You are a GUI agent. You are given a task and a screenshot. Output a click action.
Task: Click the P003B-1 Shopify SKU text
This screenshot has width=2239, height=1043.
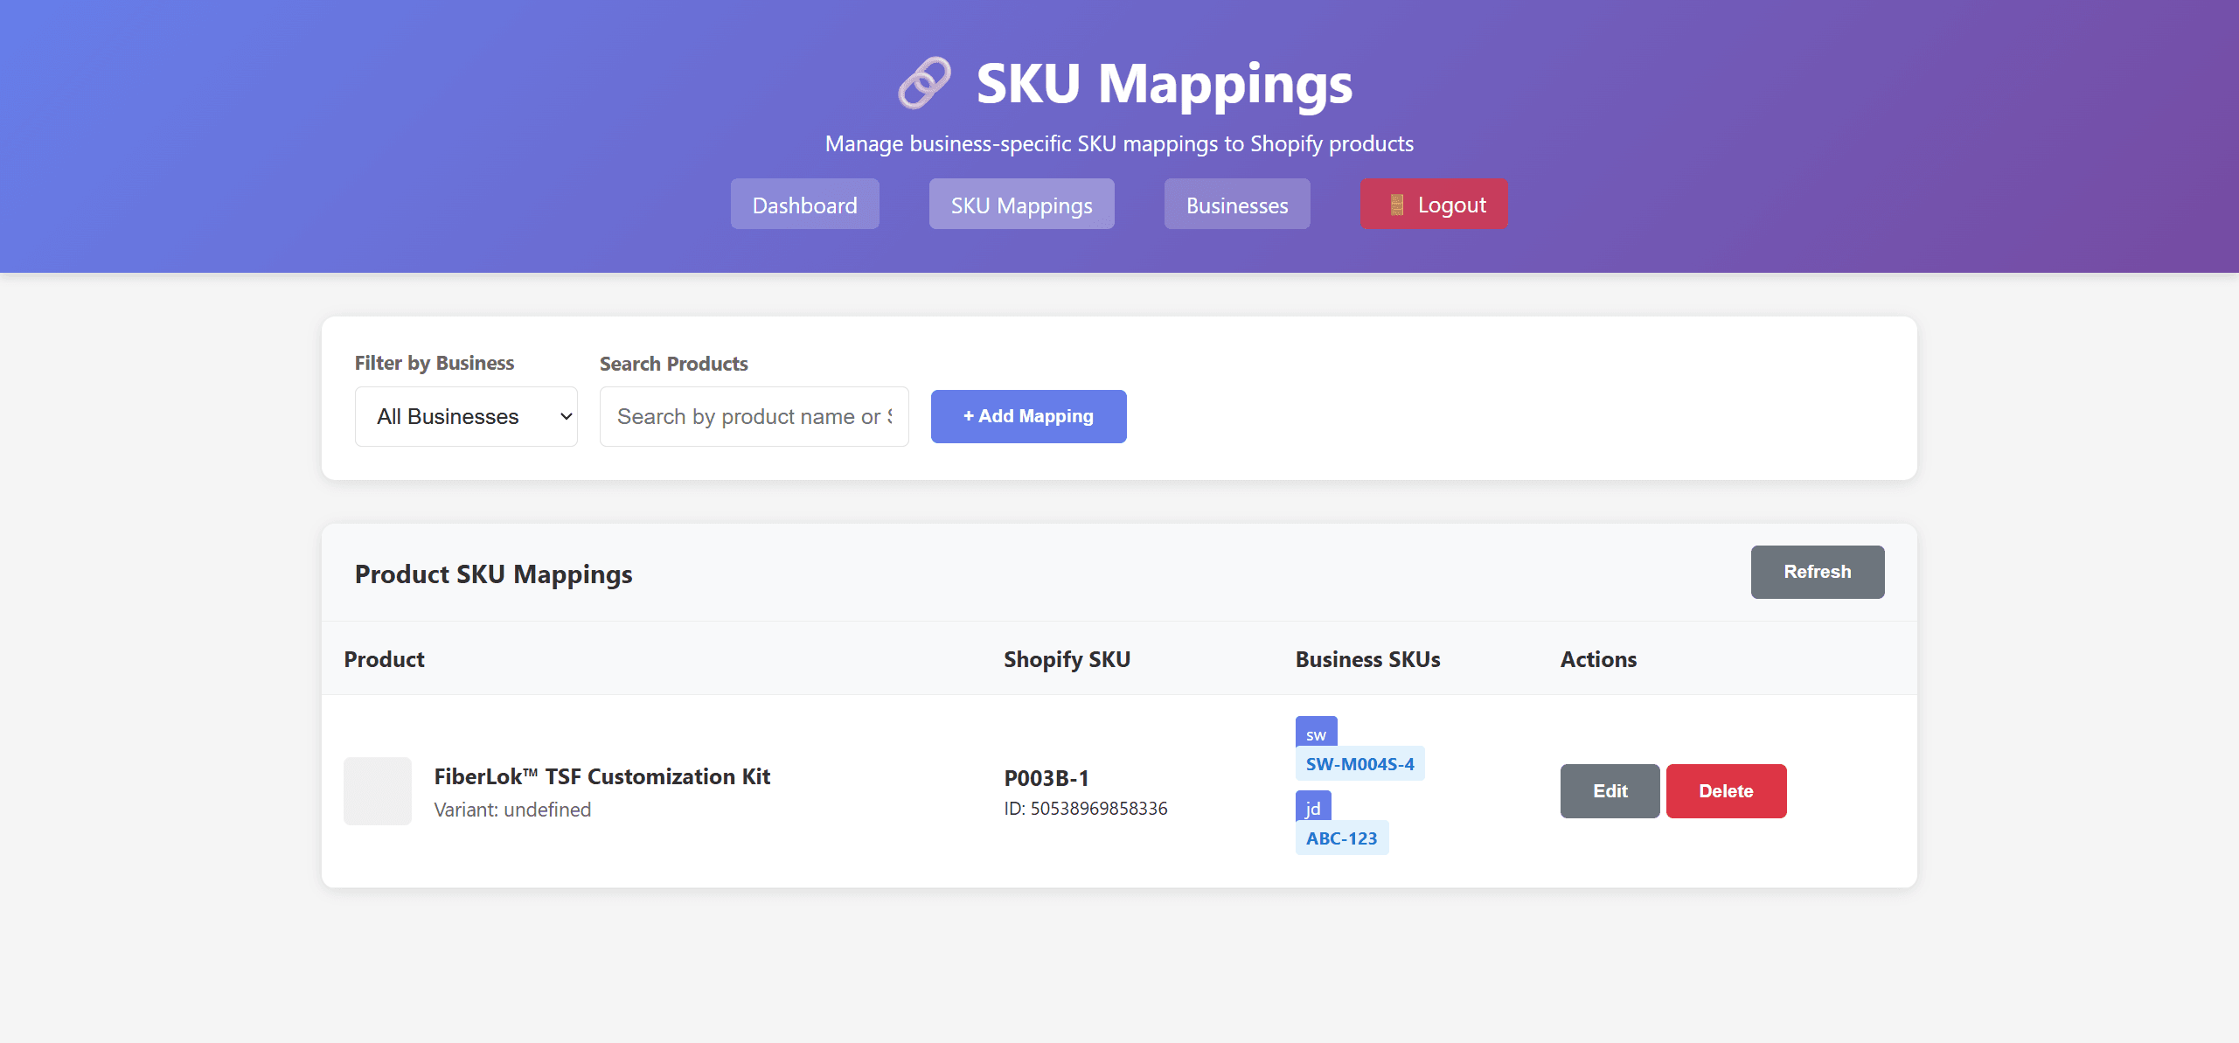1046,778
